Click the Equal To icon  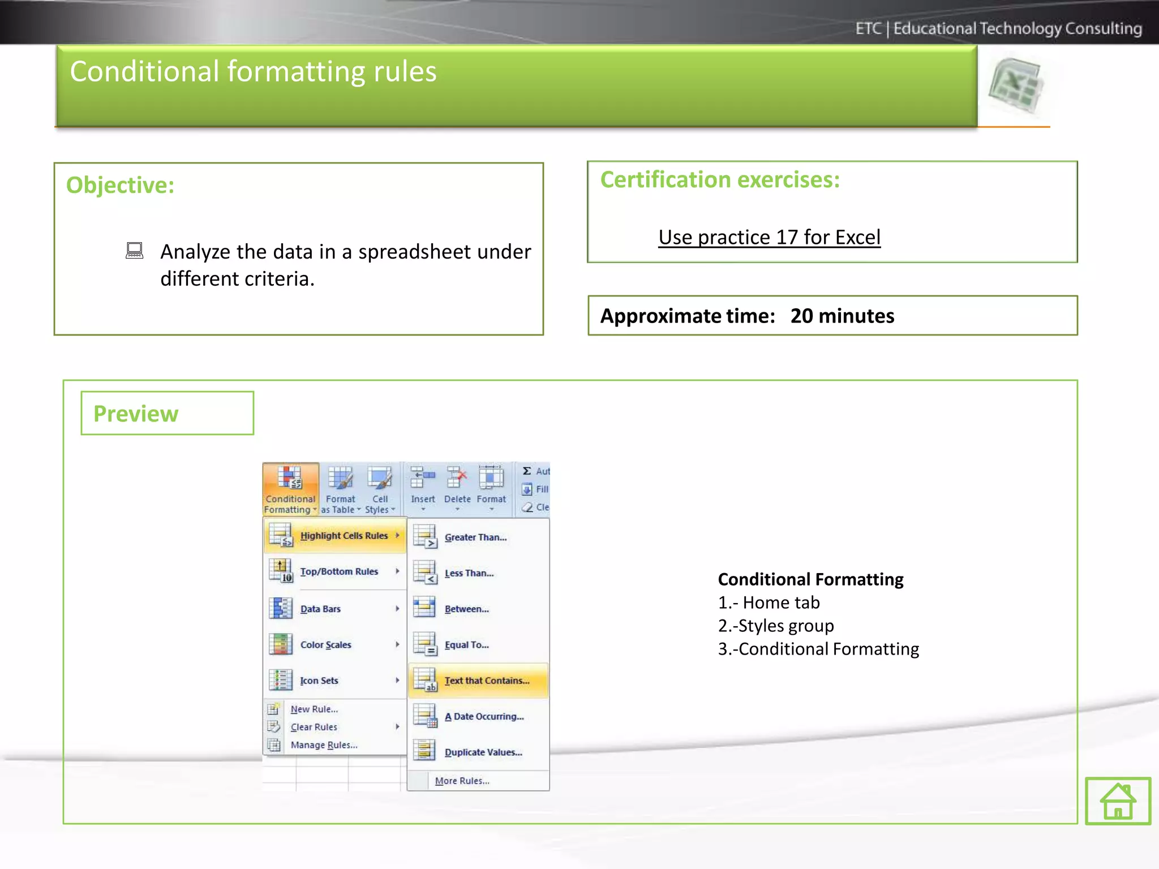[425, 644]
